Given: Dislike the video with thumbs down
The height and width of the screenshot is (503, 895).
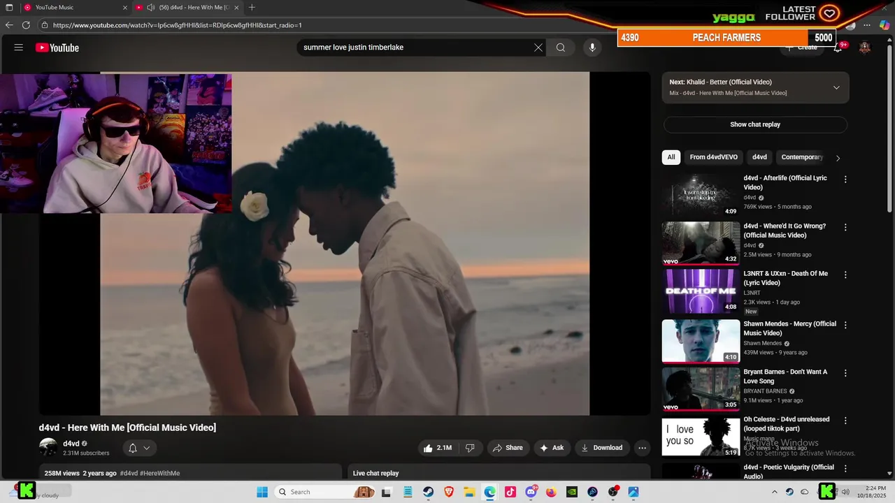Looking at the screenshot, I should point(470,448).
